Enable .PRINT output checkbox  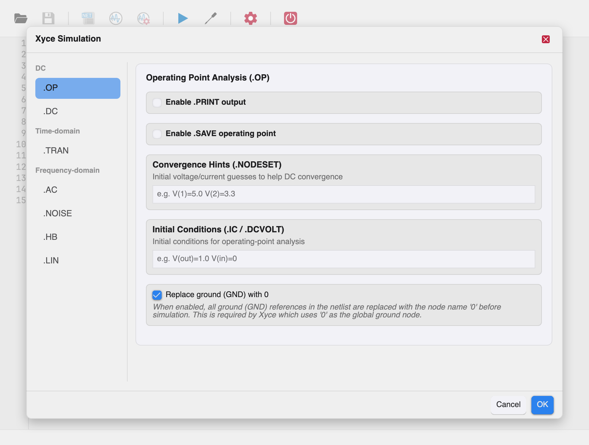pos(157,102)
